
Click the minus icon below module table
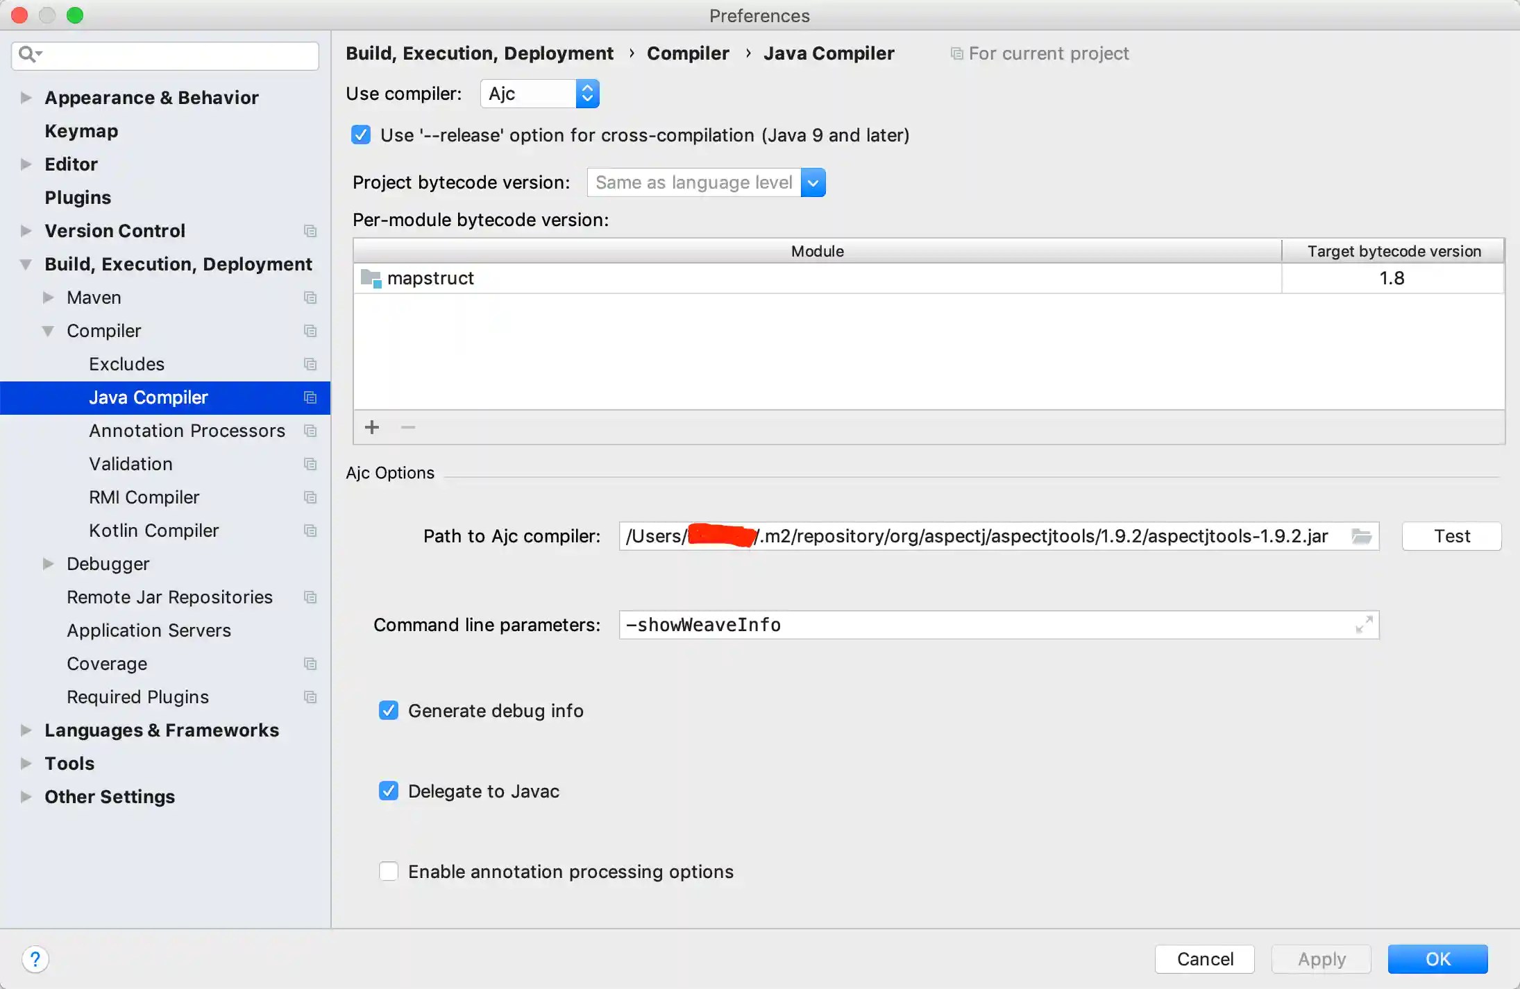coord(408,427)
